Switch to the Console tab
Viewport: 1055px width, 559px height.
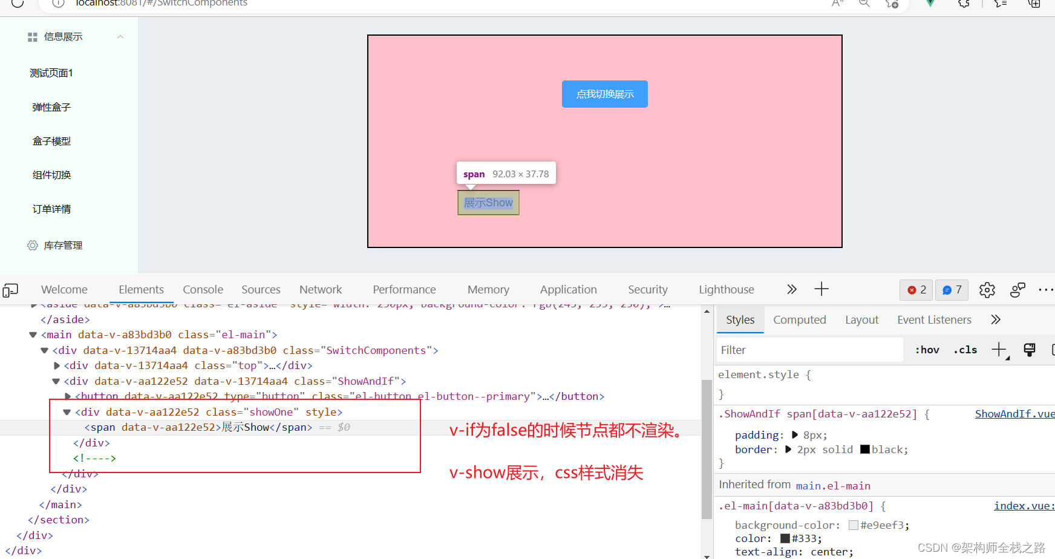[x=203, y=290]
